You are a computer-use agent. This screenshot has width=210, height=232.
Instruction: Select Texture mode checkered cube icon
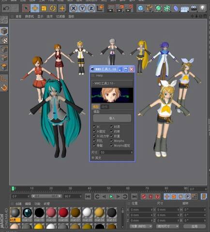pos(4,40)
